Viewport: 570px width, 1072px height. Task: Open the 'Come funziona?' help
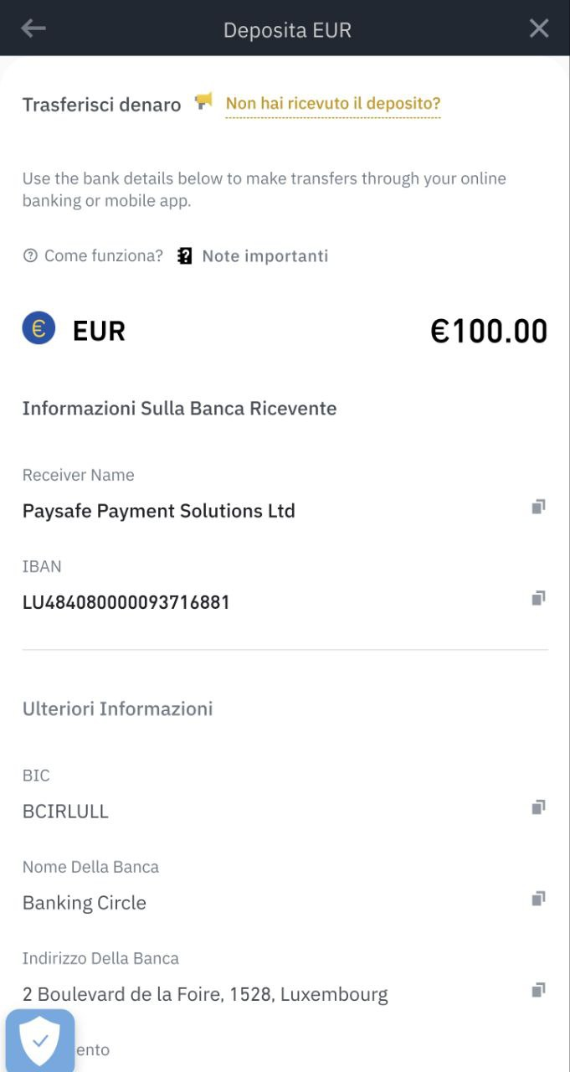point(103,255)
